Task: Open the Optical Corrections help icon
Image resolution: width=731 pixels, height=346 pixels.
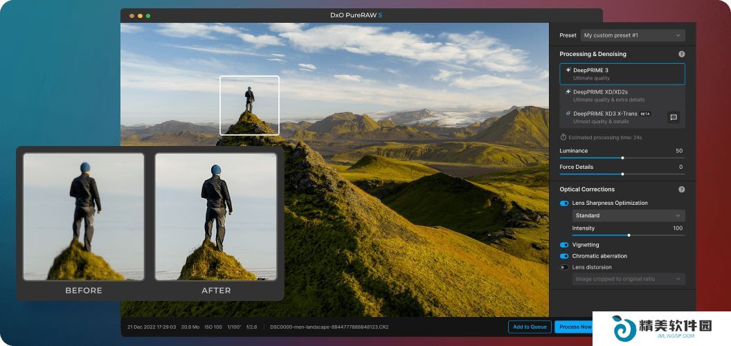Action: (682, 190)
